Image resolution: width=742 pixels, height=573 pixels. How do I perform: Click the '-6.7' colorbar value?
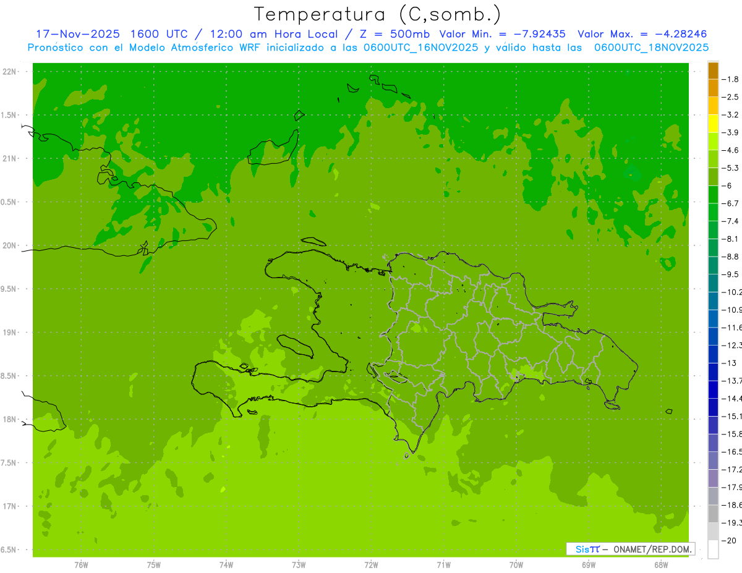tap(731, 203)
